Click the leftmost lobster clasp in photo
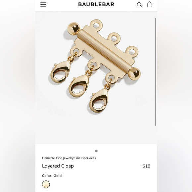 [x=61, y=72]
